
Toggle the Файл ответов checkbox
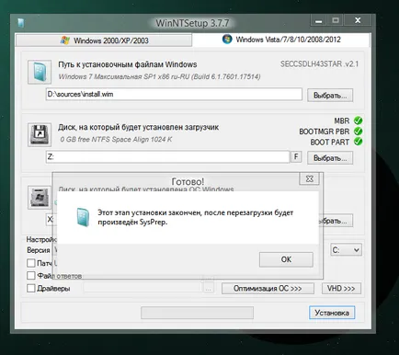[x=31, y=275]
